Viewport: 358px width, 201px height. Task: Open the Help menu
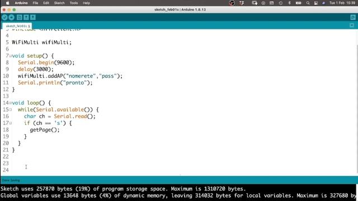tap(86, 3)
